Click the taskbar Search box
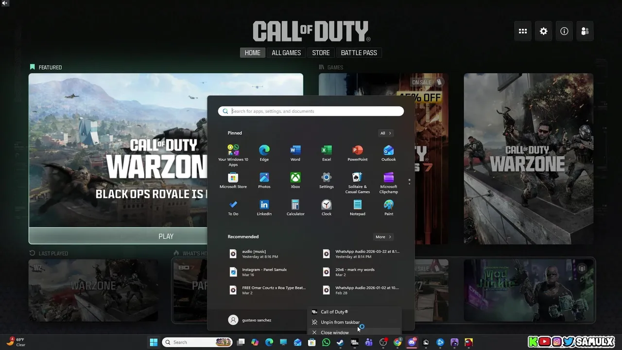This screenshot has height=350, width=622. [197, 342]
